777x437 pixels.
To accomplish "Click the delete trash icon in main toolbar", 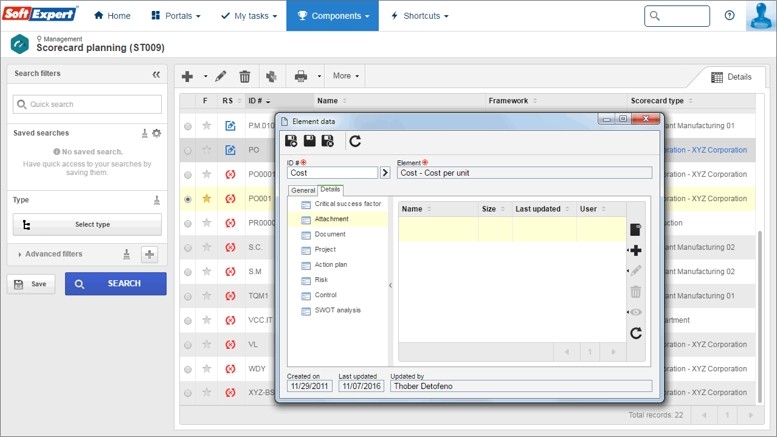I will (x=244, y=76).
